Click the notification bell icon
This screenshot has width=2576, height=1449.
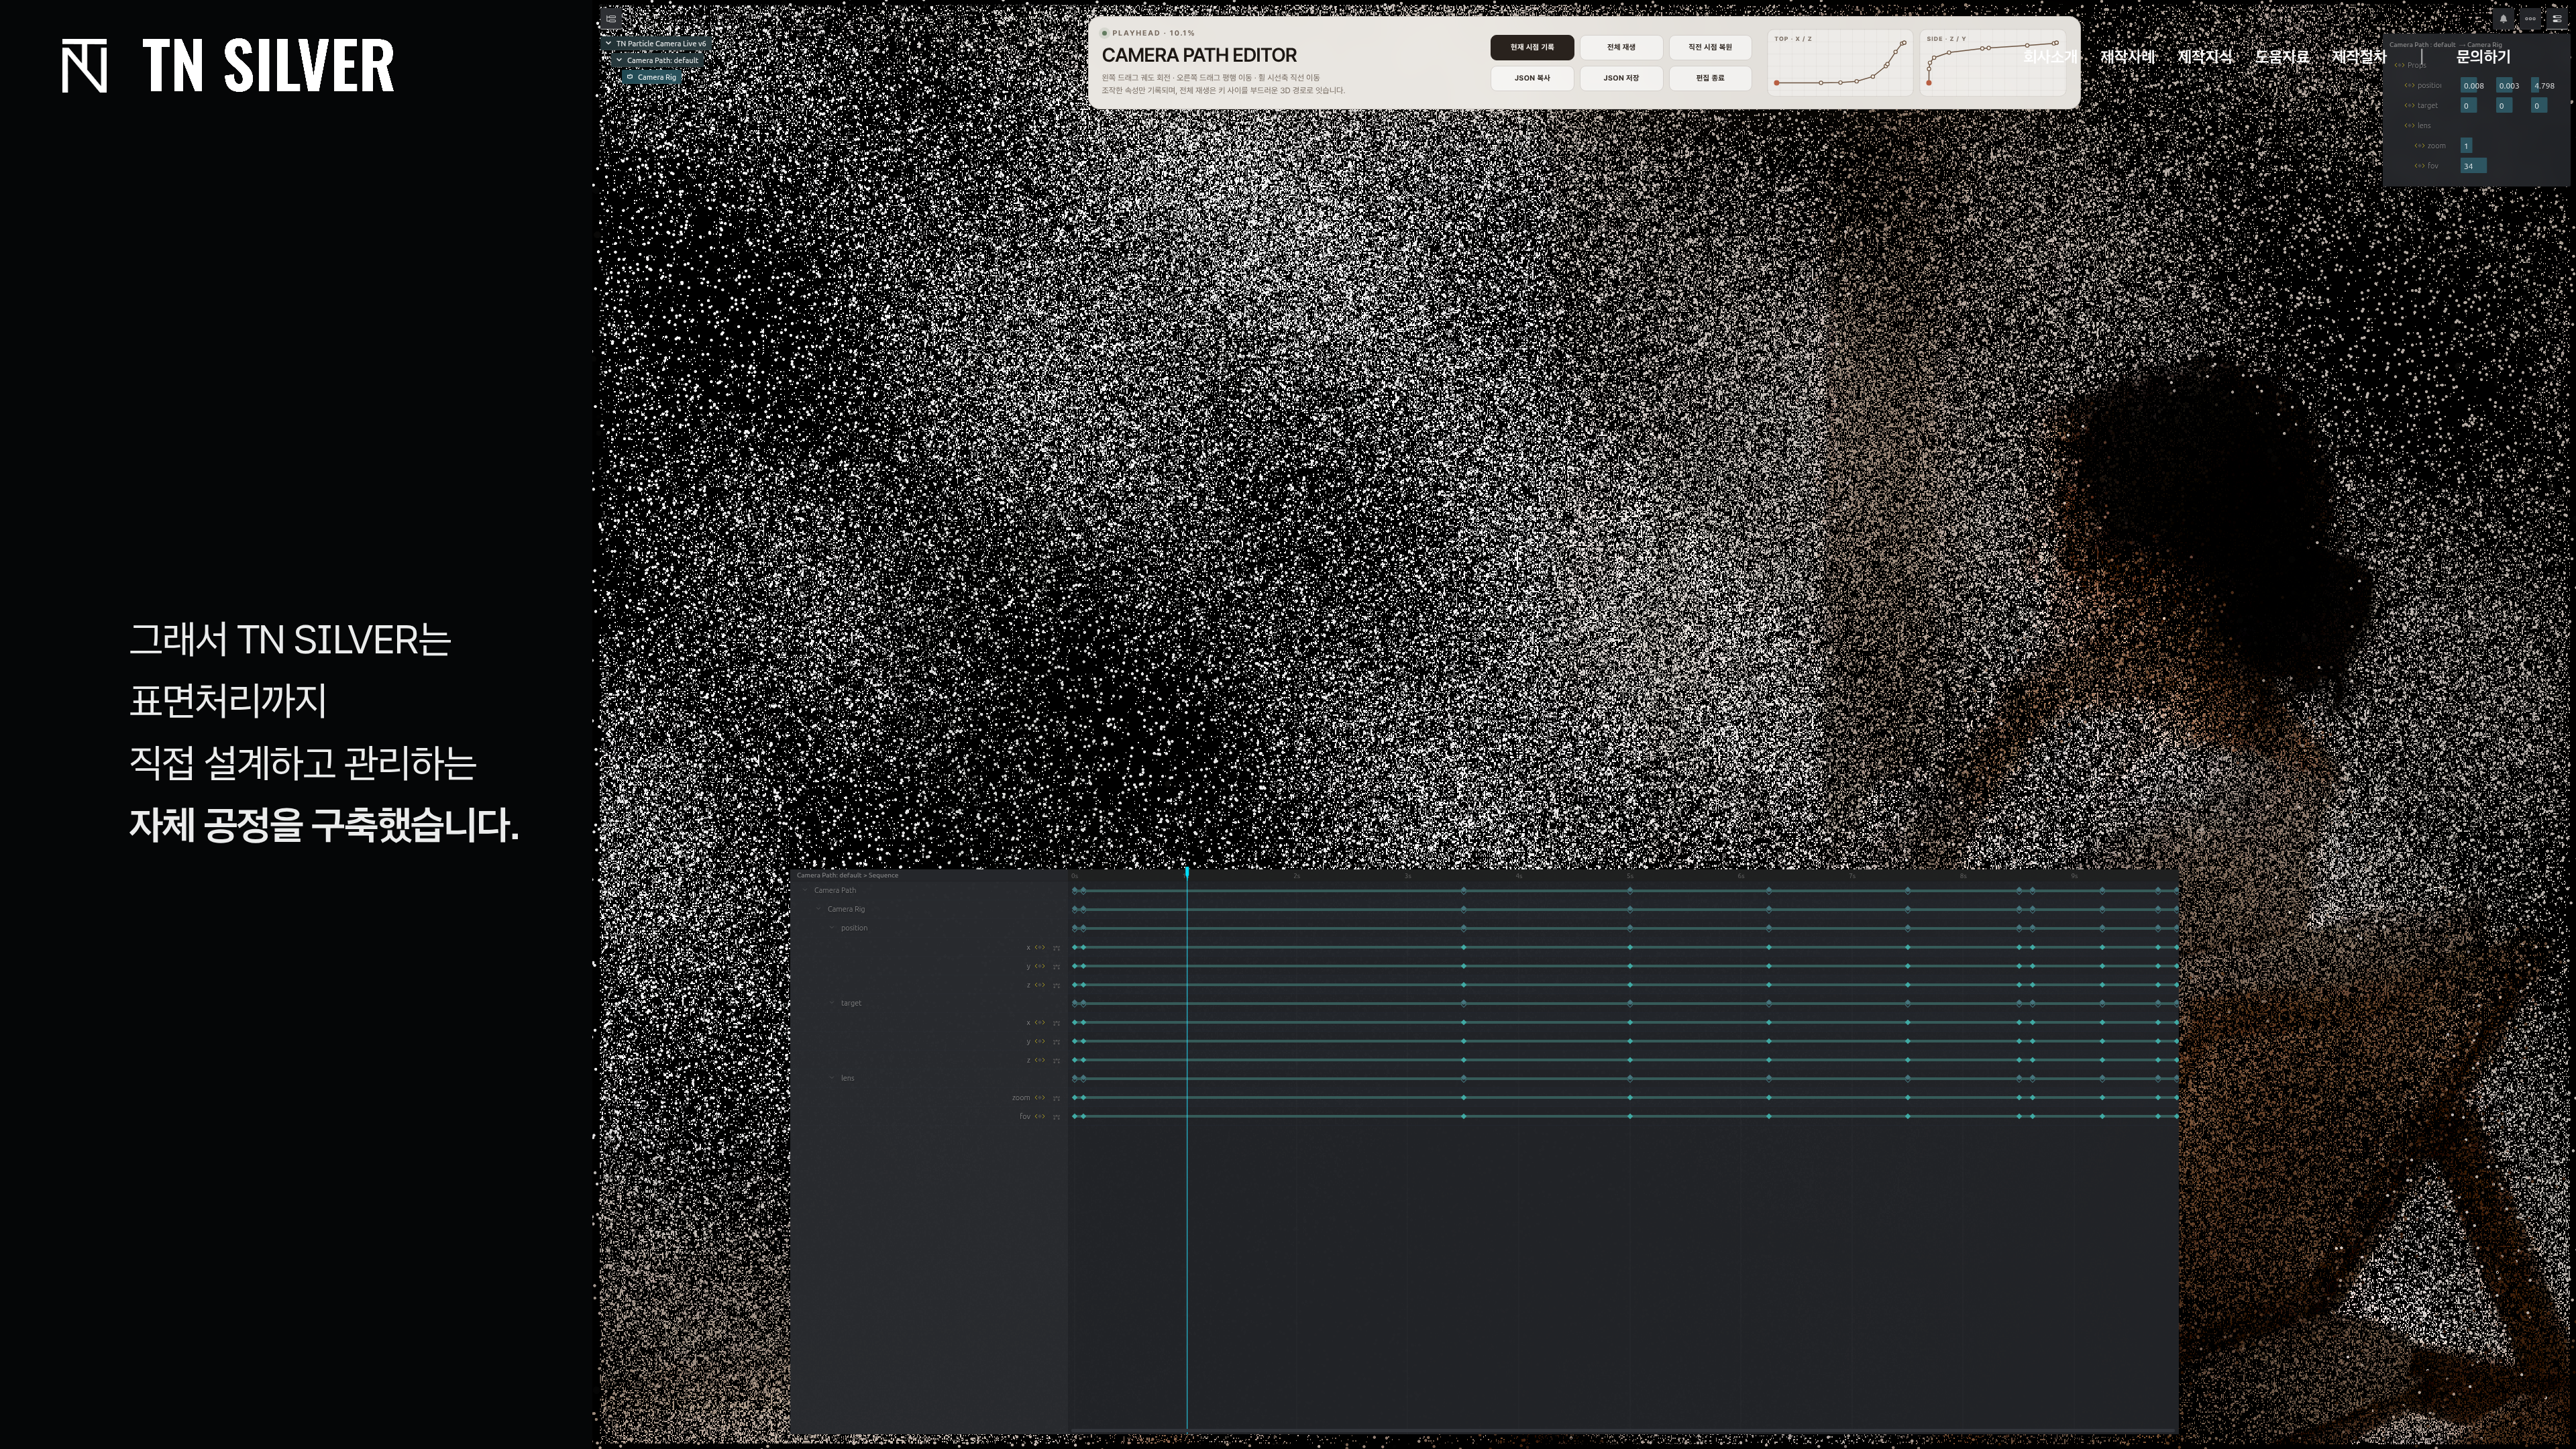[2503, 18]
